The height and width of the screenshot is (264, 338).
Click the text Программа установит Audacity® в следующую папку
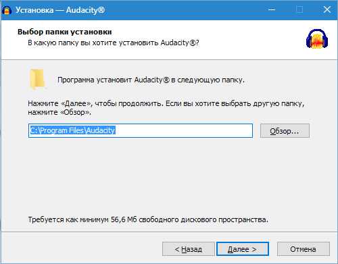[151, 80]
